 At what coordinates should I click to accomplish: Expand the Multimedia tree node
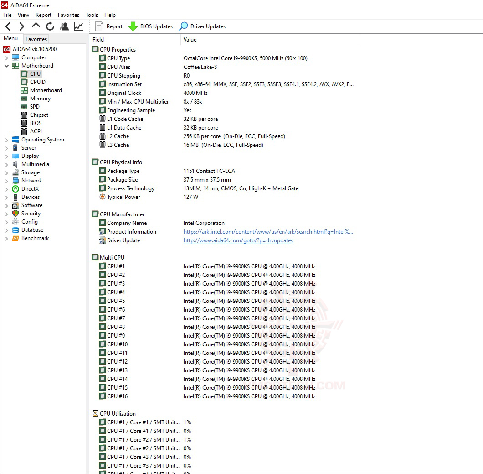click(x=6, y=164)
